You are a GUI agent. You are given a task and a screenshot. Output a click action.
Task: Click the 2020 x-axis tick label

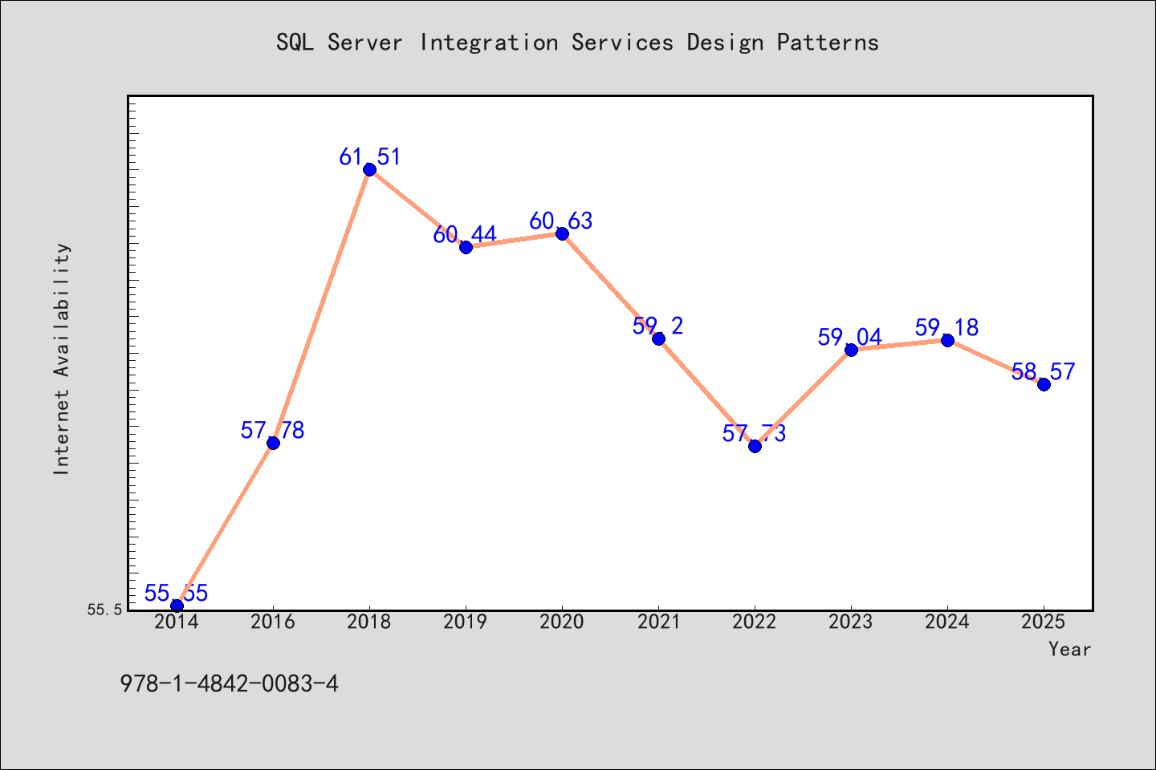562,622
